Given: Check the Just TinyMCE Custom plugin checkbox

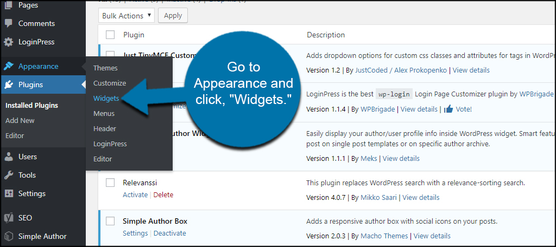Looking at the screenshot, I should pyautogui.click(x=110, y=54).
